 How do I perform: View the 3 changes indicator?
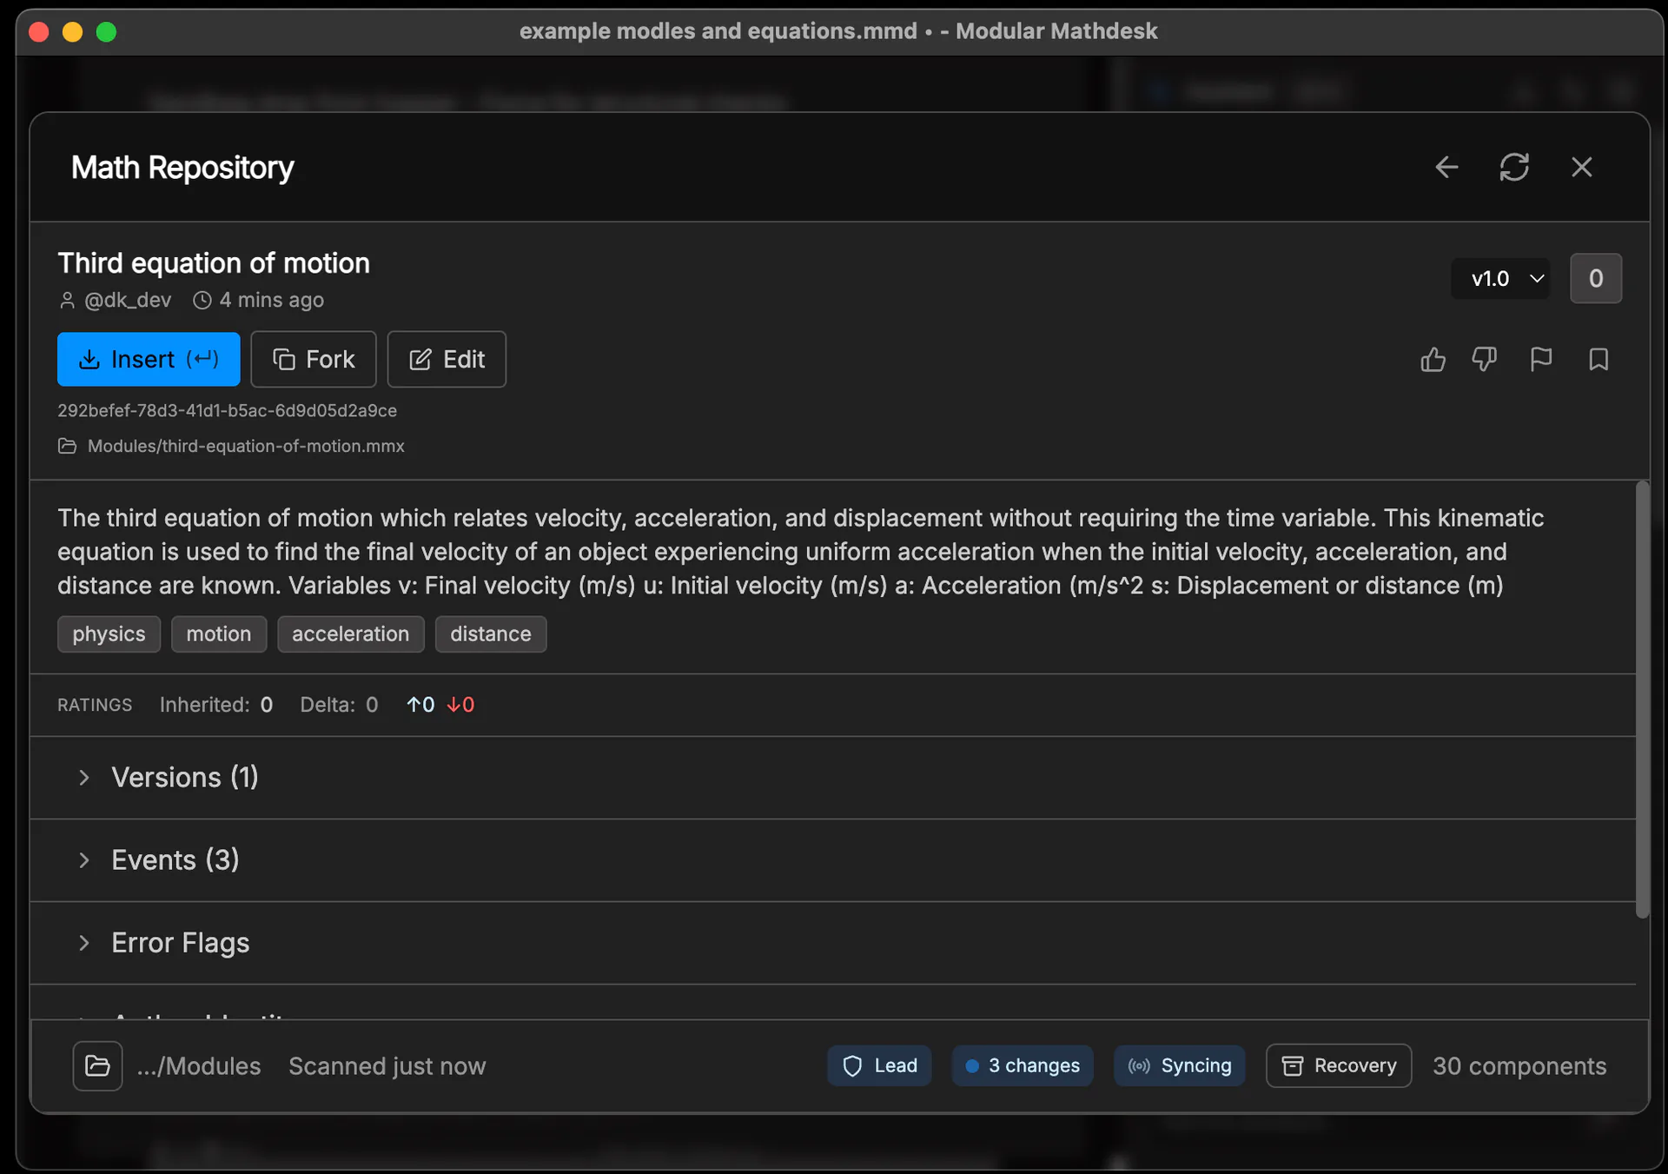(x=1023, y=1066)
